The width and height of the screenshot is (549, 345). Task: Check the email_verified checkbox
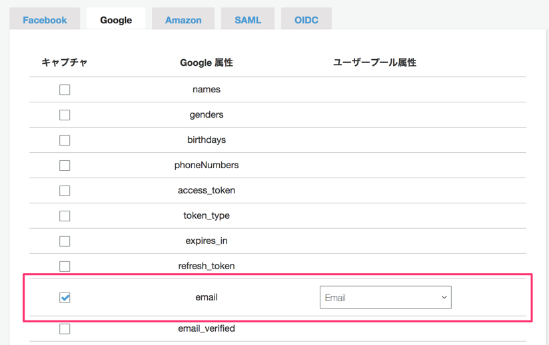(65, 328)
